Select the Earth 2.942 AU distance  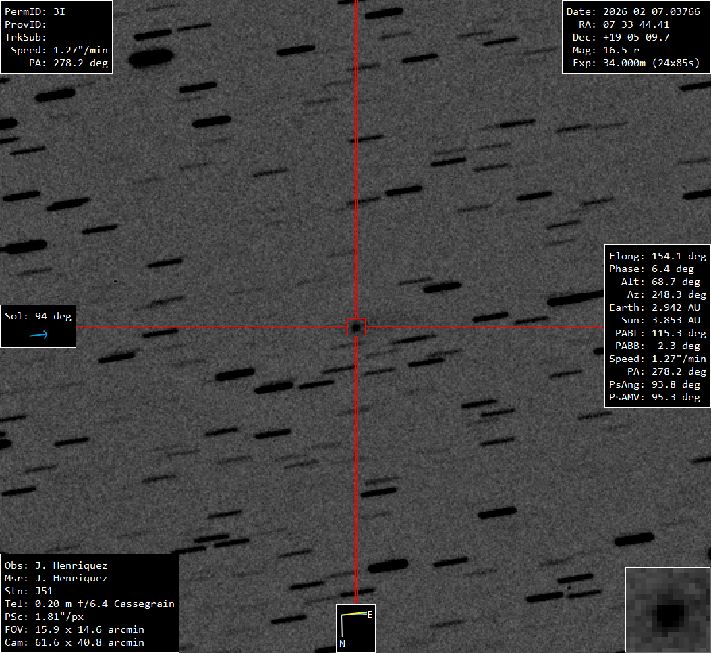[x=657, y=307]
